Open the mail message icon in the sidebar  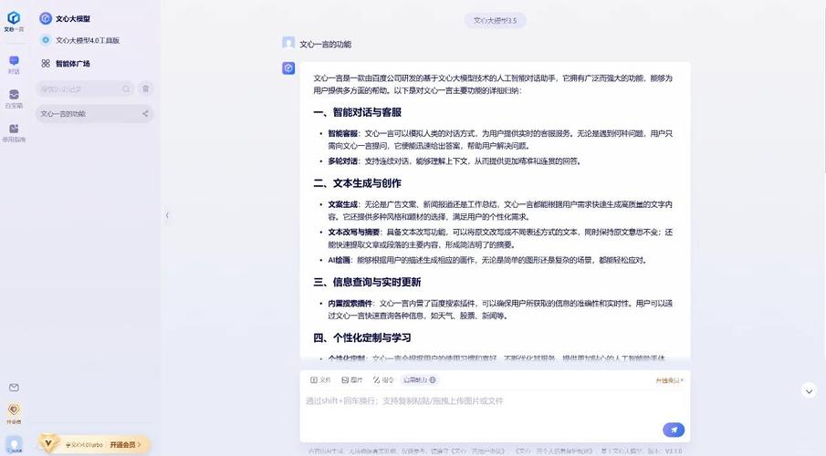point(15,388)
